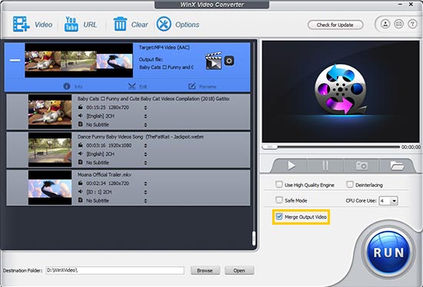Click the Destination Folder path field

[115, 270]
